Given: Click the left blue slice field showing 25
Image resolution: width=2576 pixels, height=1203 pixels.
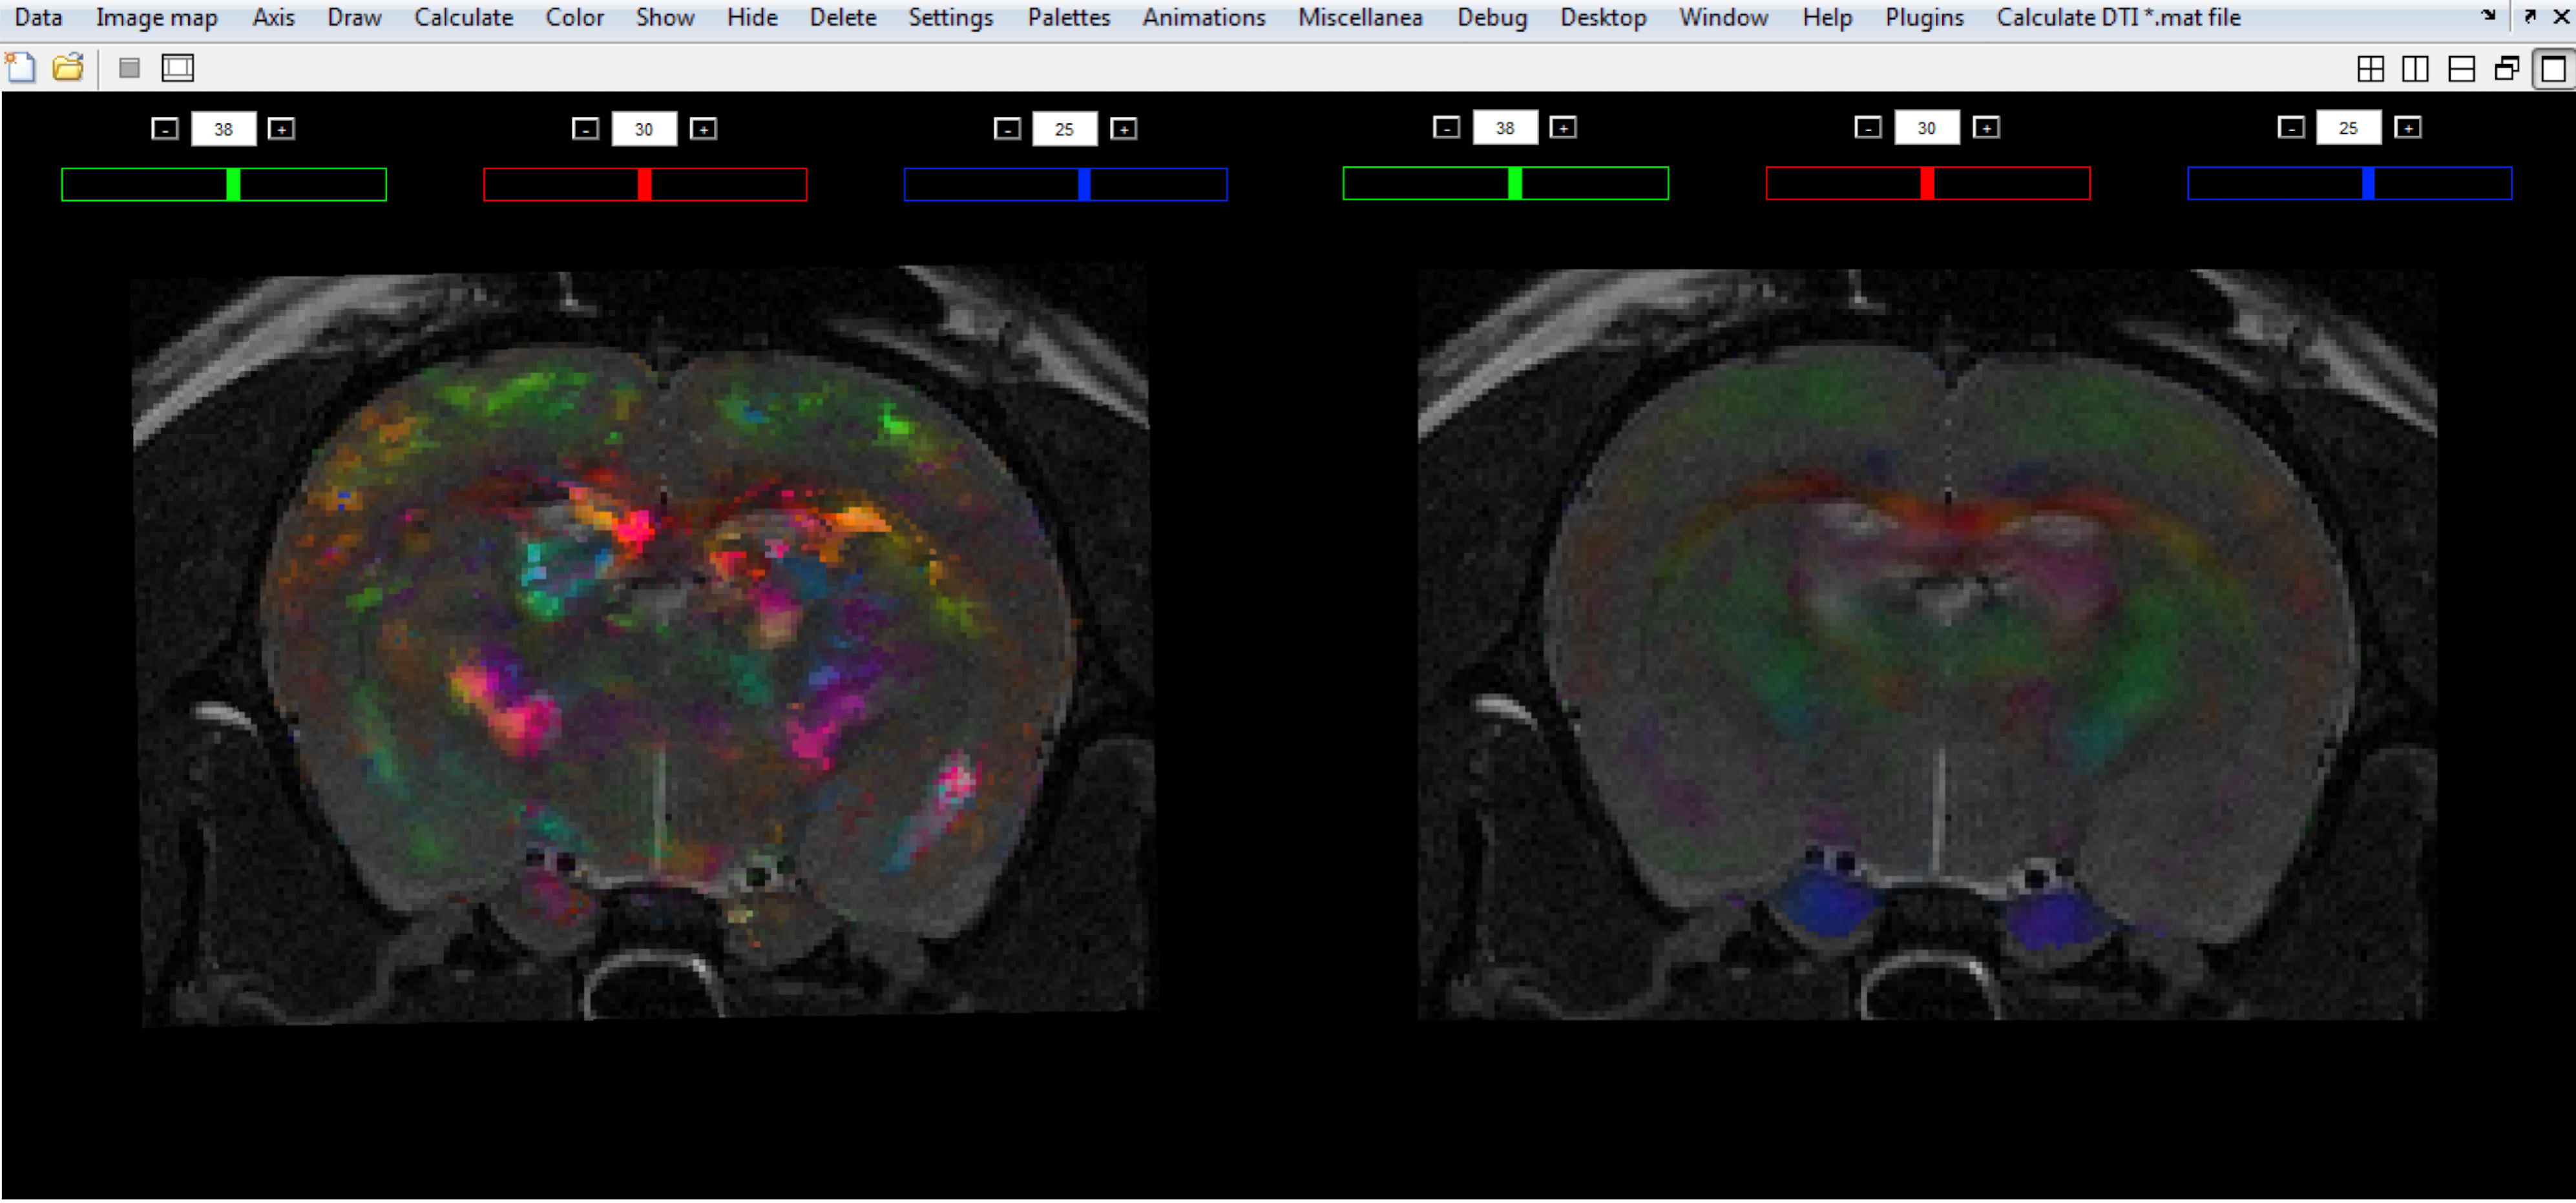Looking at the screenshot, I should pos(1064,129).
